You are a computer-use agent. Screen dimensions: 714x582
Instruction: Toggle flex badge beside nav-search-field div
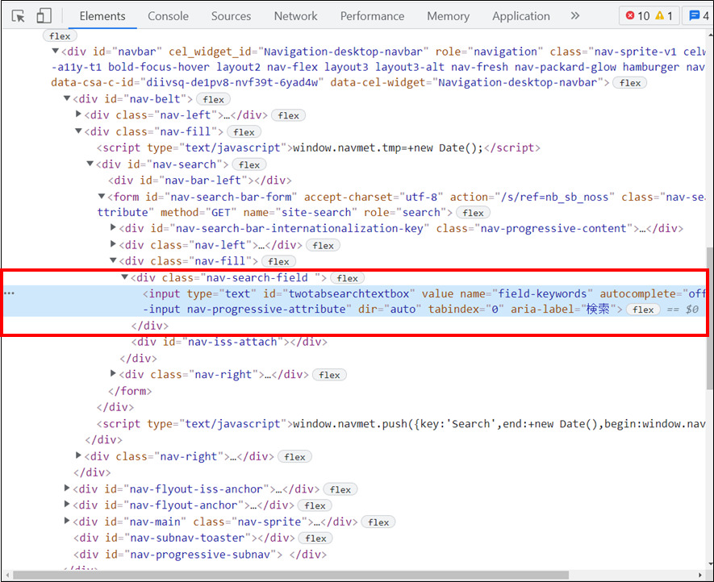click(x=348, y=278)
